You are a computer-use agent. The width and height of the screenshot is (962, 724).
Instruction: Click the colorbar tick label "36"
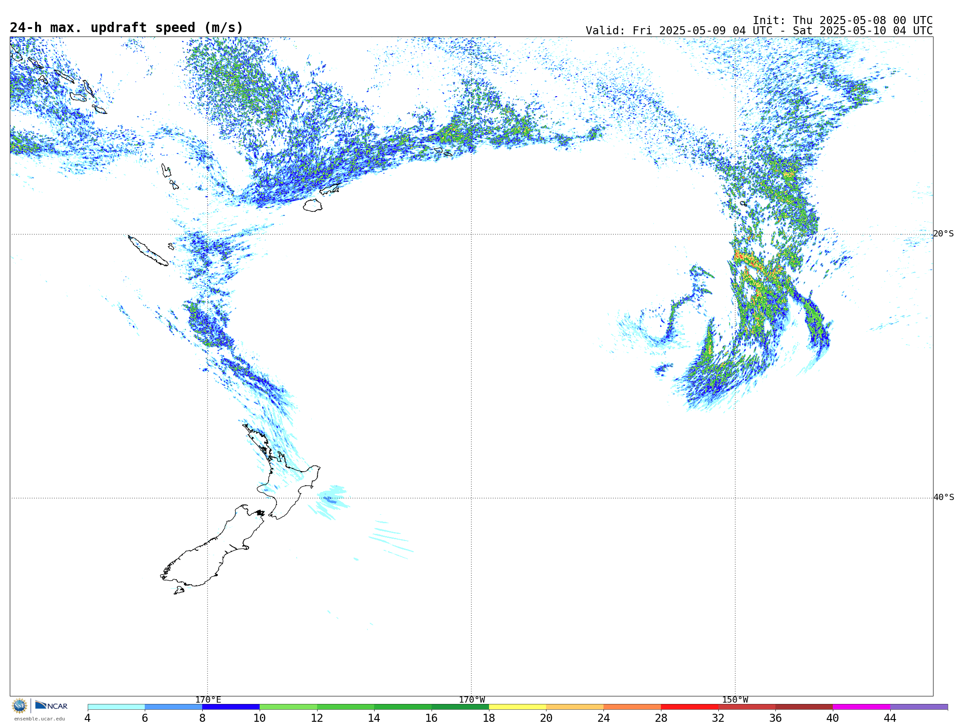pyautogui.click(x=775, y=718)
